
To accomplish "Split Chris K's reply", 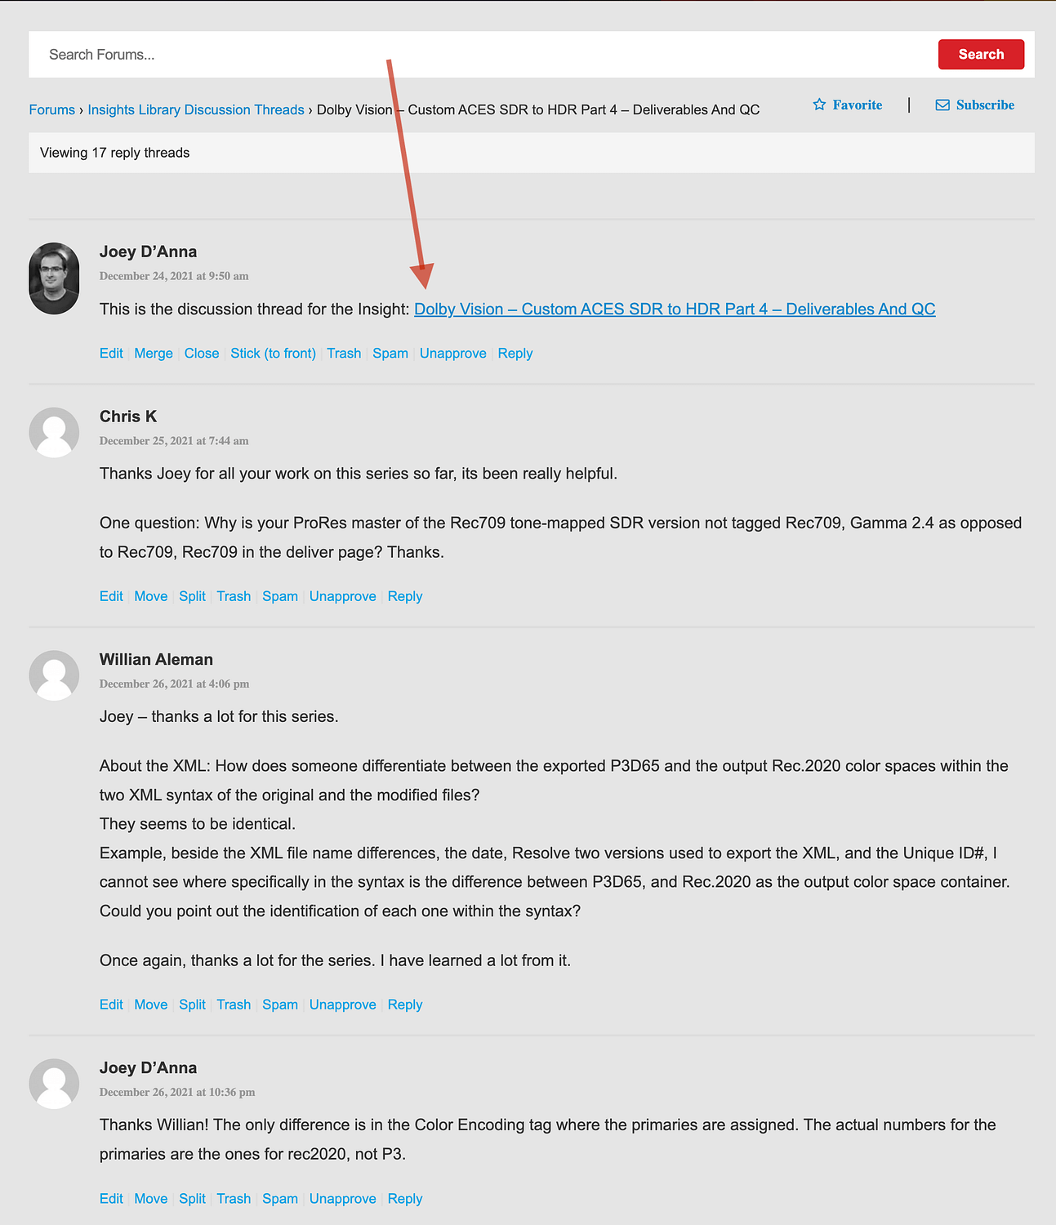I will click(x=192, y=596).
